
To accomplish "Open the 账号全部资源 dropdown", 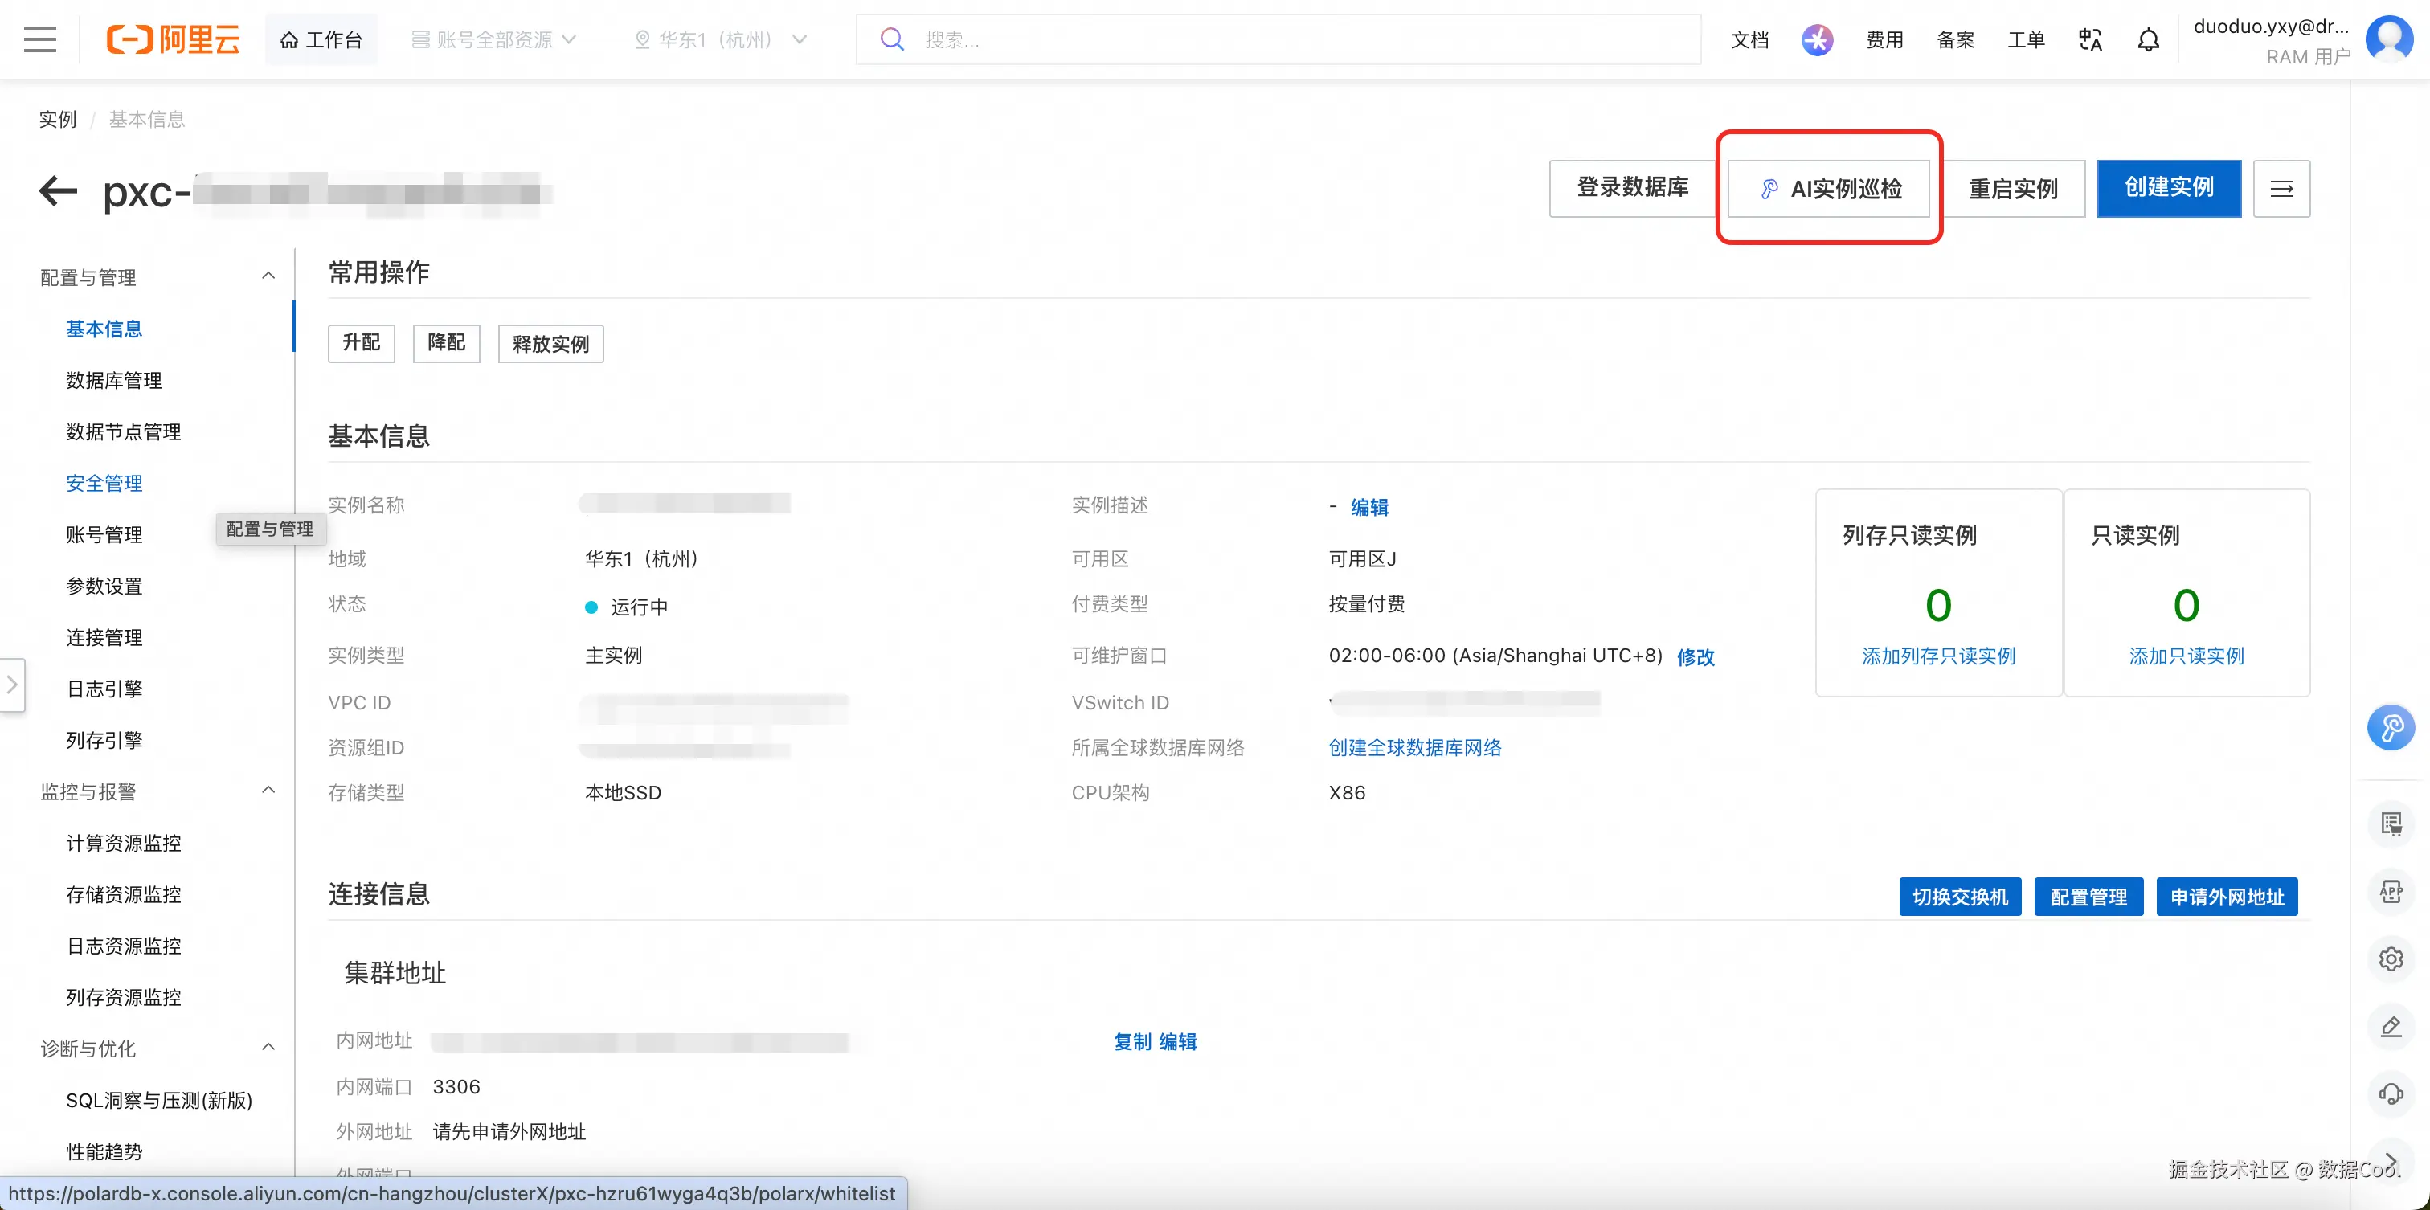I will pyautogui.click(x=494, y=39).
